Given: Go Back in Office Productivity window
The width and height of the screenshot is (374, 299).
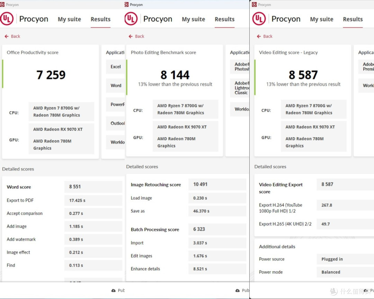Looking at the screenshot, I should click(12, 36).
